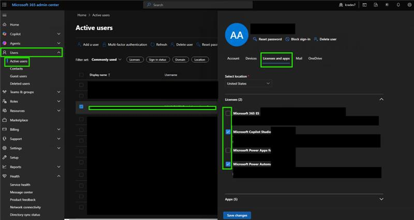The height and width of the screenshot is (220, 414).
Task: Click the Save changes button
Action: coord(237,215)
